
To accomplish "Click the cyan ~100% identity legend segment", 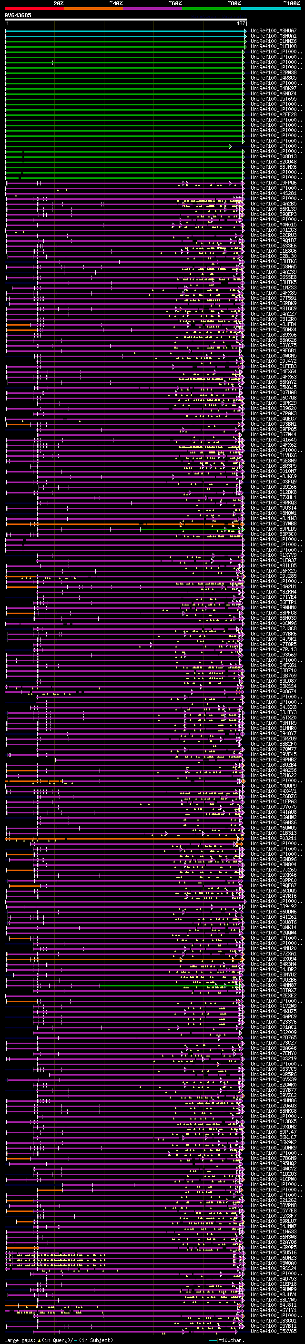I will [x=271, y=9].
